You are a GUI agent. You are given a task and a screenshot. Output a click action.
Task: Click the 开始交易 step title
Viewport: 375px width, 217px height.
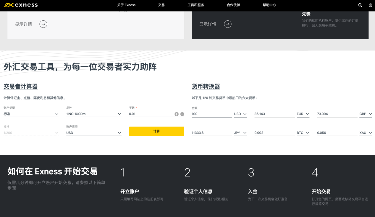321,192
